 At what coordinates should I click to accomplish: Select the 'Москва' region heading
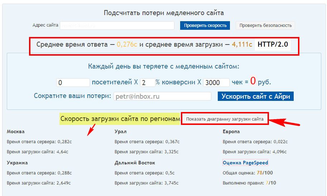tap(16, 132)
